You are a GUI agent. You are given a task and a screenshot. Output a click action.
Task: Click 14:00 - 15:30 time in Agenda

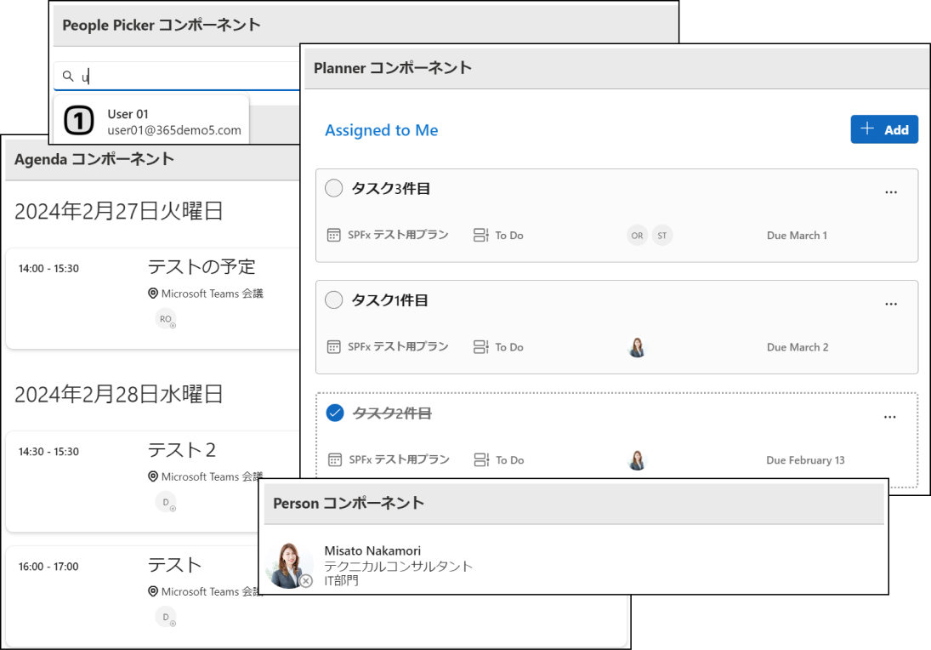48,269
